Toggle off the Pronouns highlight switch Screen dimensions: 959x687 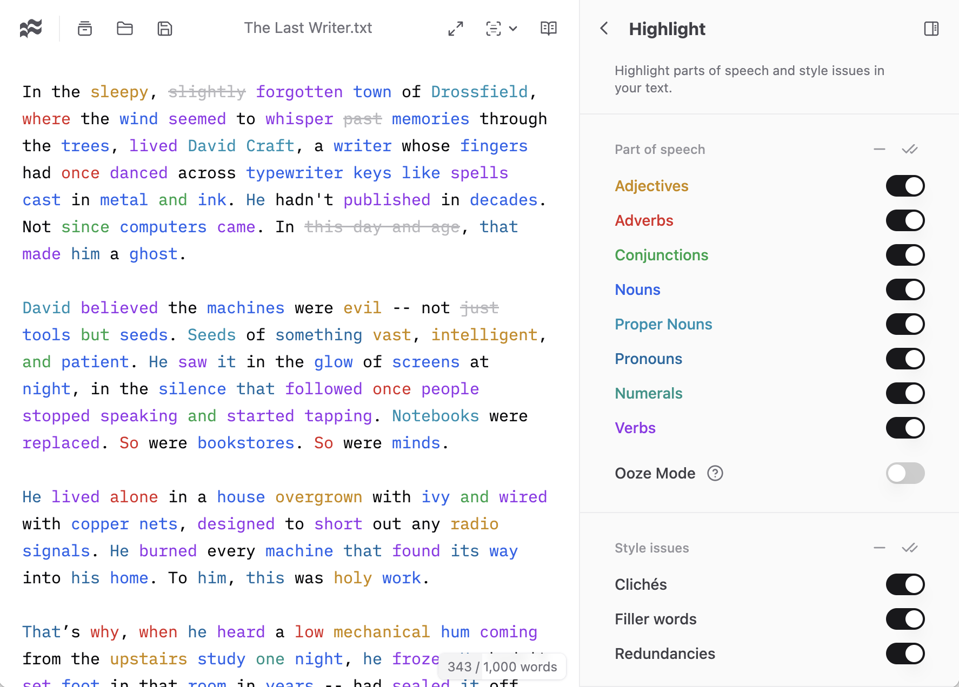pos(905,358)
